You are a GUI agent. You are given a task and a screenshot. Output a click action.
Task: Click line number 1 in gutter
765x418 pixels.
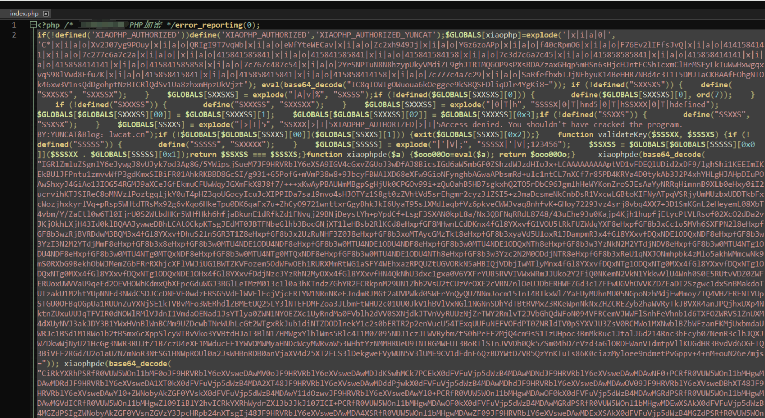point(14,25)
